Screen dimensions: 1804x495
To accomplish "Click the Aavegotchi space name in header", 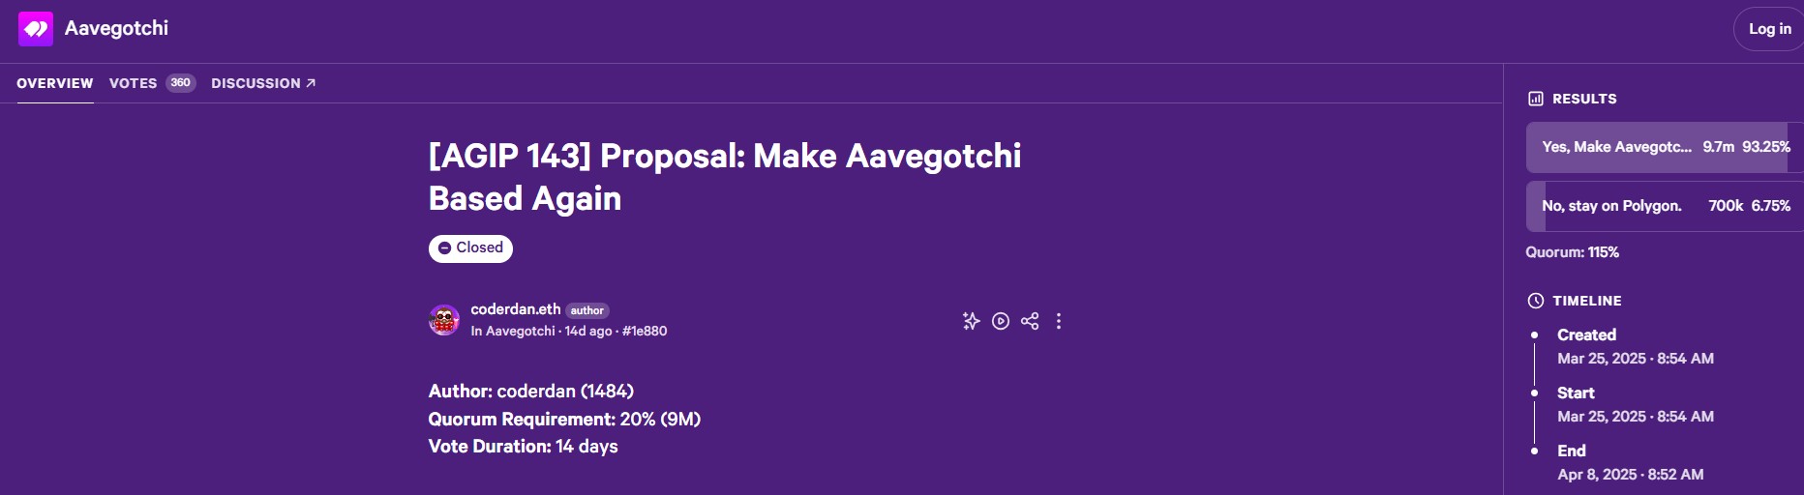I will click(x=116, y=29).
